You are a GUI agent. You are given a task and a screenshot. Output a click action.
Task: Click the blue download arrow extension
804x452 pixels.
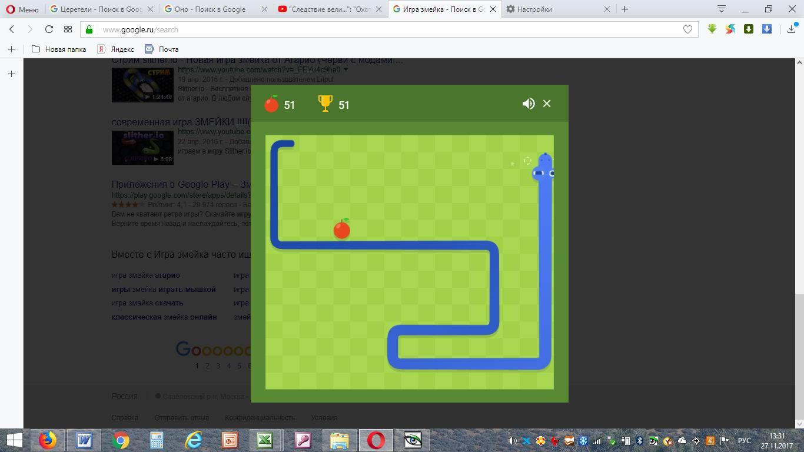[767, 29]
